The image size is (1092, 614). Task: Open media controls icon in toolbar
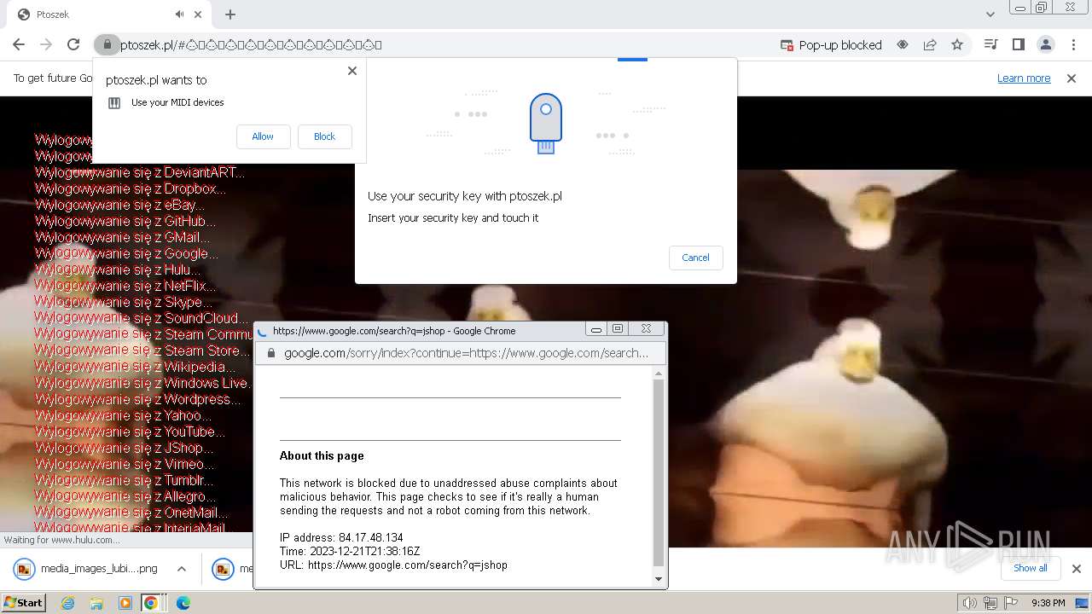[990, 45]
